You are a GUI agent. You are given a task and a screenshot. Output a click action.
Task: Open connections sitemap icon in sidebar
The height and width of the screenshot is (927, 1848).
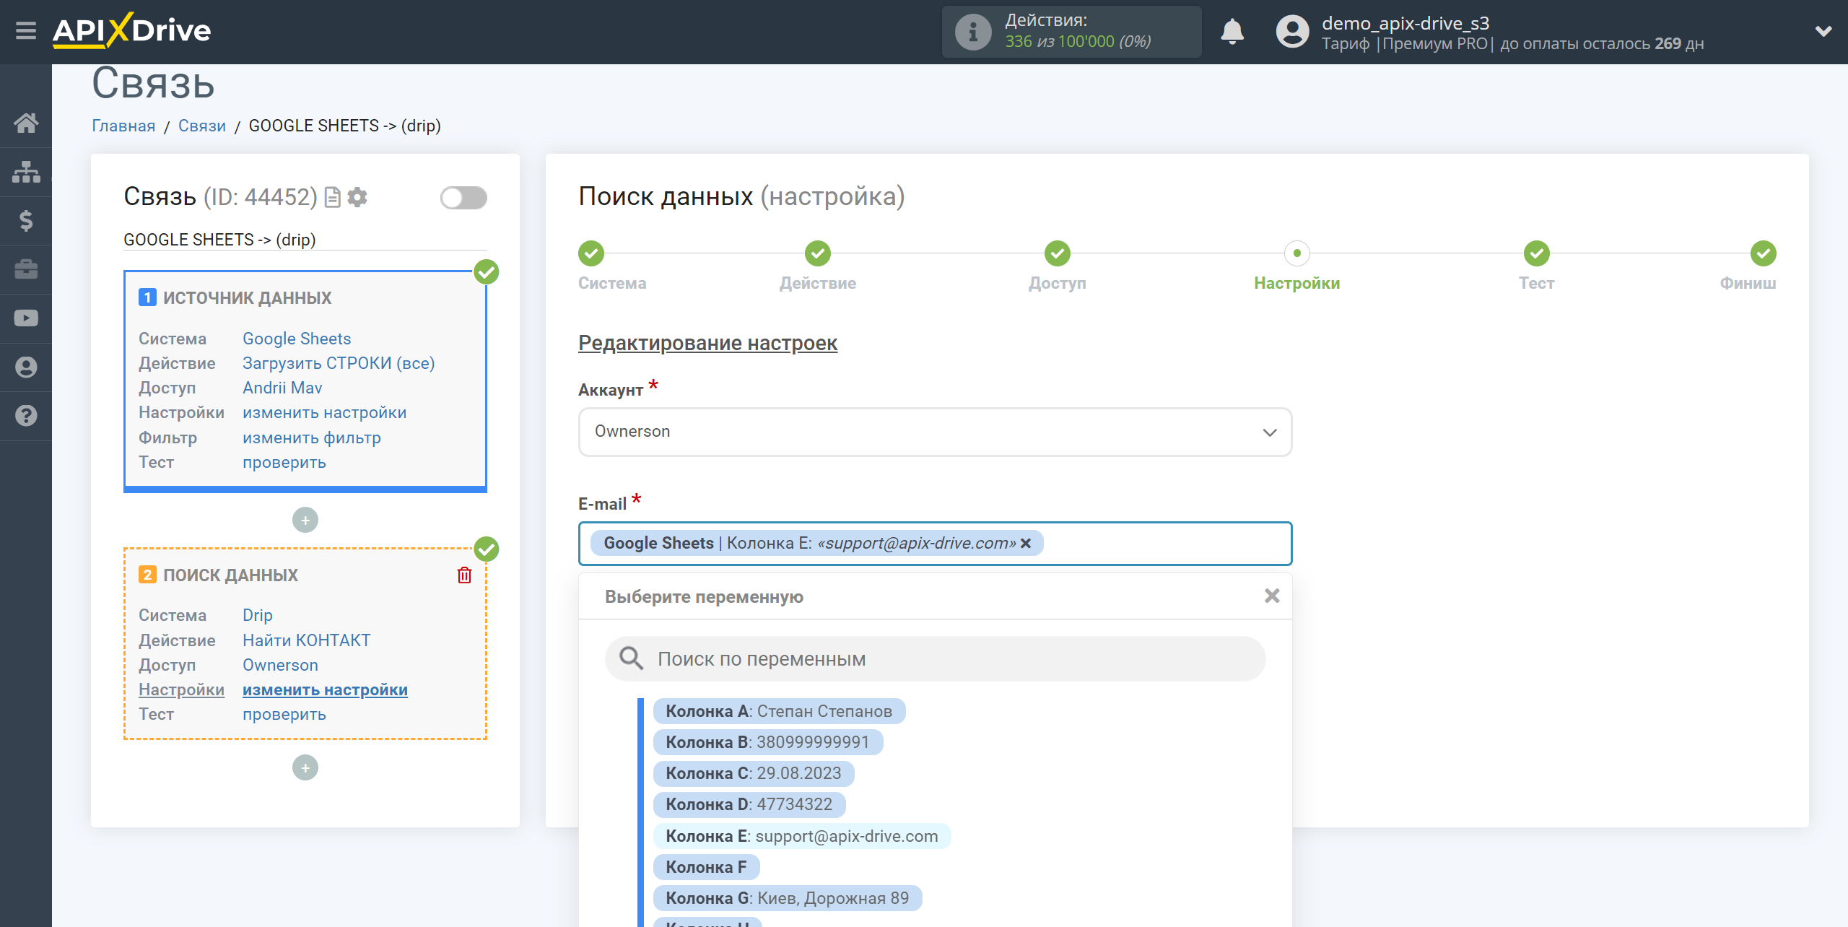(x=26, y=172)
